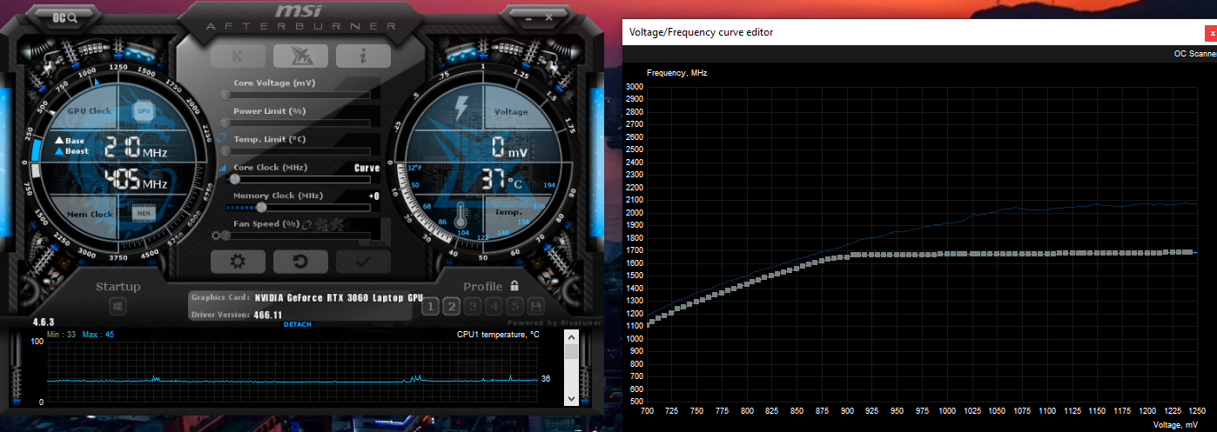Click the MSI jet logo button
Screen dimensions: 1217x432
coord(300,56)
